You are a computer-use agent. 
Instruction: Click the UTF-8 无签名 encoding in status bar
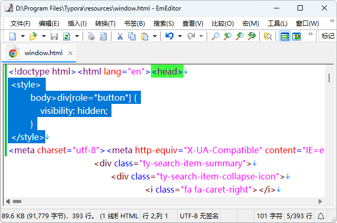click(199, 216)
